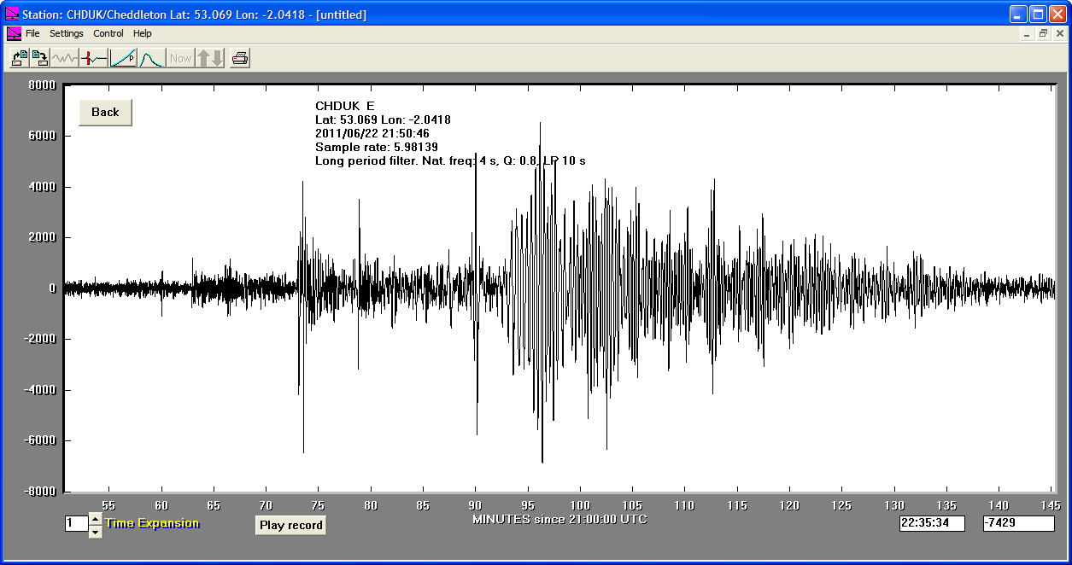Click the printer icon
This screenshot has width=1072, height=565.
click(240, 58)
